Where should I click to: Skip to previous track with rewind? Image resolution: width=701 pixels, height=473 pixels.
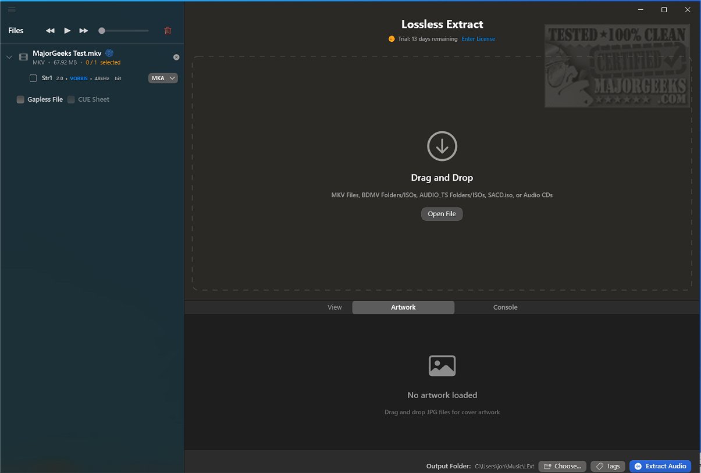click(51, 31)
